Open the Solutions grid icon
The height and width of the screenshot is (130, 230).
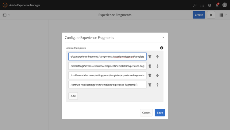(202, 5)
